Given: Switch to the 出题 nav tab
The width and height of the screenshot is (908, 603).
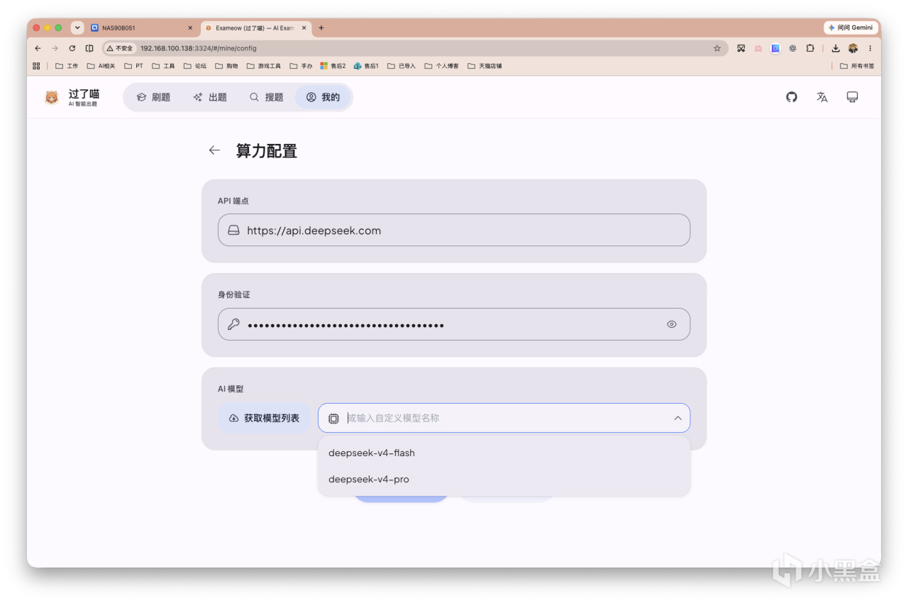Looking at the screenshot, I should pos(210,97).
